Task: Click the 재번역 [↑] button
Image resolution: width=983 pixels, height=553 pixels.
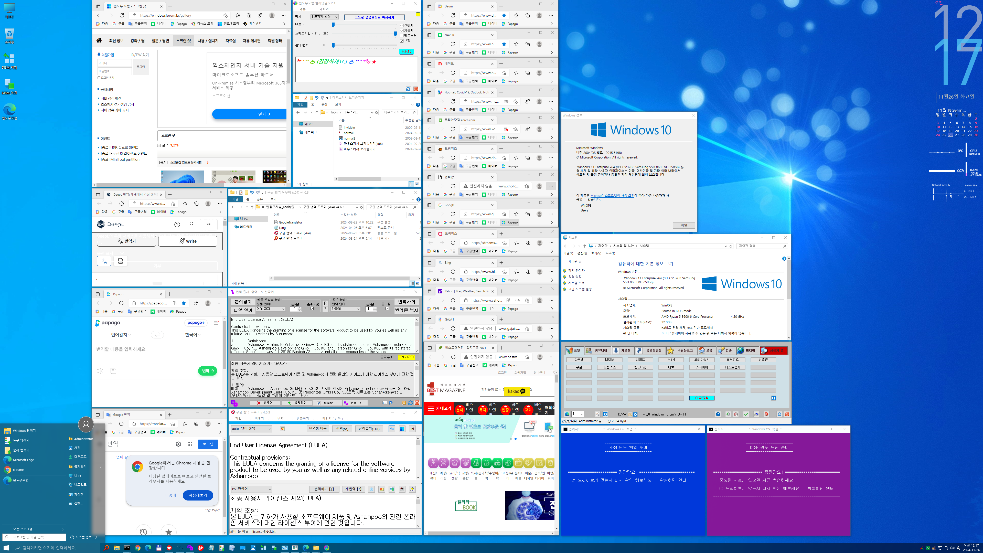Action: (354, 489)
